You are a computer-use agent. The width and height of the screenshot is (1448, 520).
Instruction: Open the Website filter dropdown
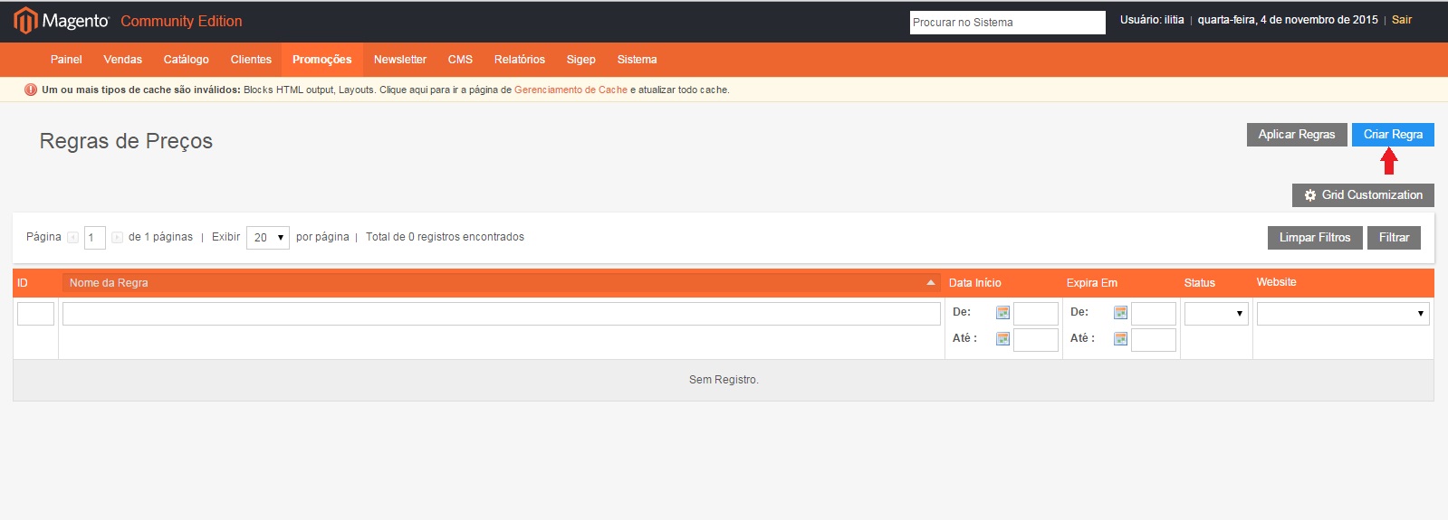(x=1343, y=314)
